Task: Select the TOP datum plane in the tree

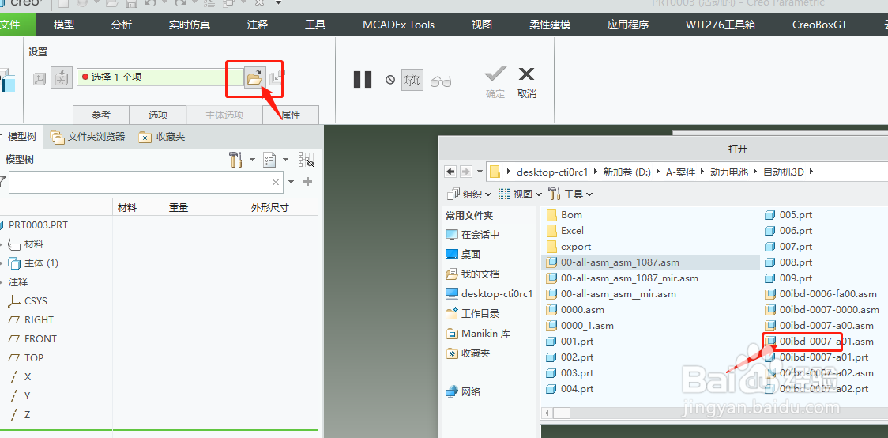Action: [x=33, y=357]
